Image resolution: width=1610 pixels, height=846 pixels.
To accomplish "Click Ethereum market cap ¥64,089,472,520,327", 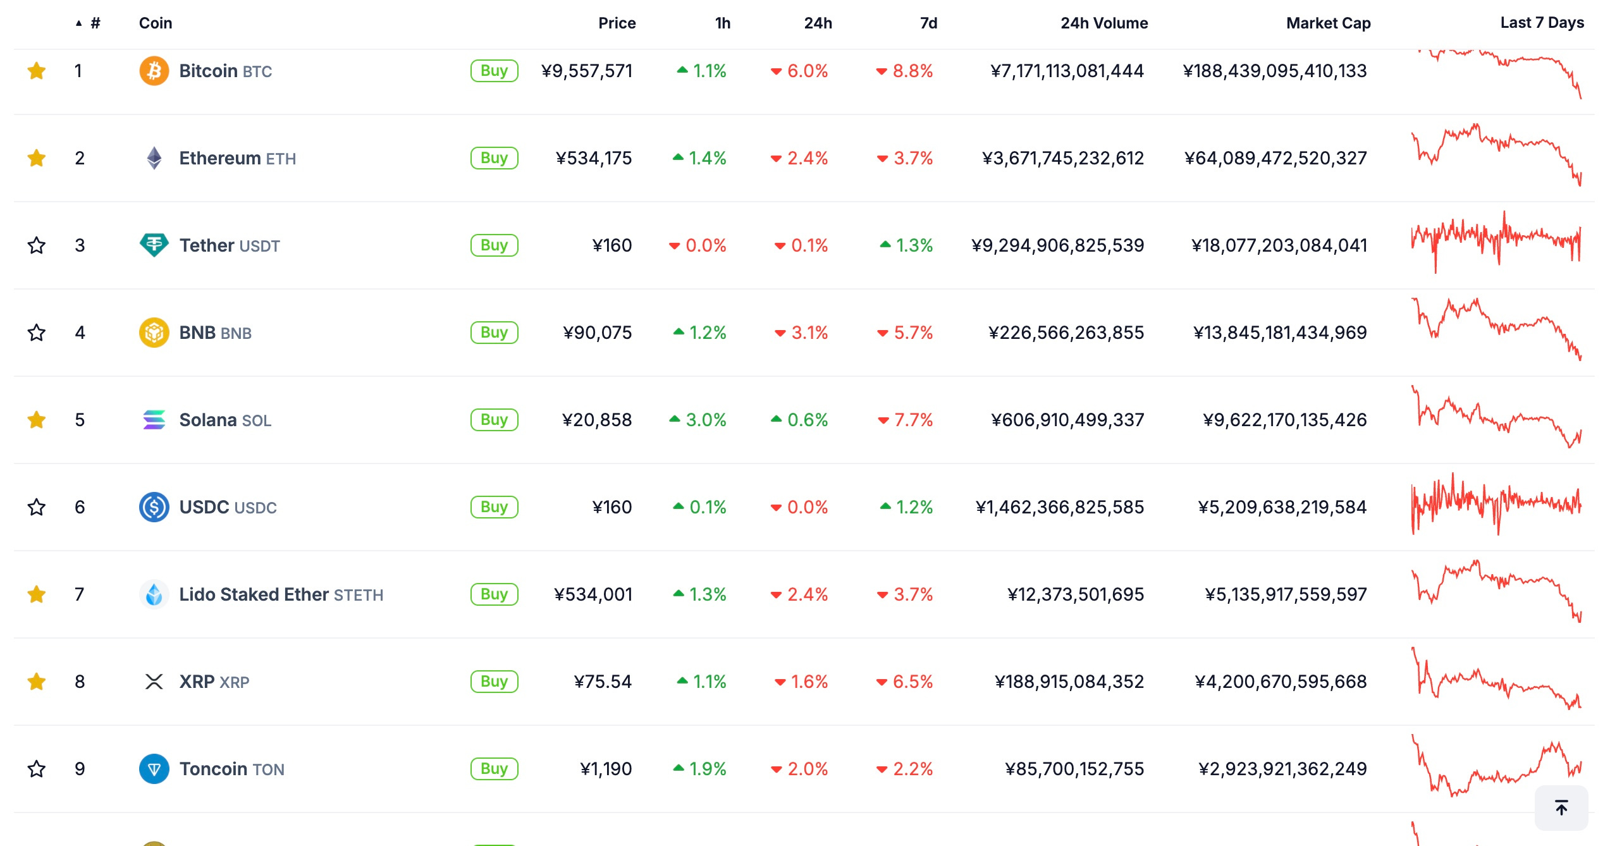I will [1275, 158].
